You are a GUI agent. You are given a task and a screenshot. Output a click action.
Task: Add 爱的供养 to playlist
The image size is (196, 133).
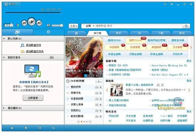(101, 87)
